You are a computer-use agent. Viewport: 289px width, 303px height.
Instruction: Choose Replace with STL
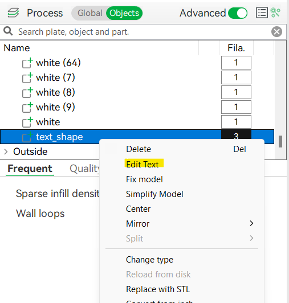(182, 289)
